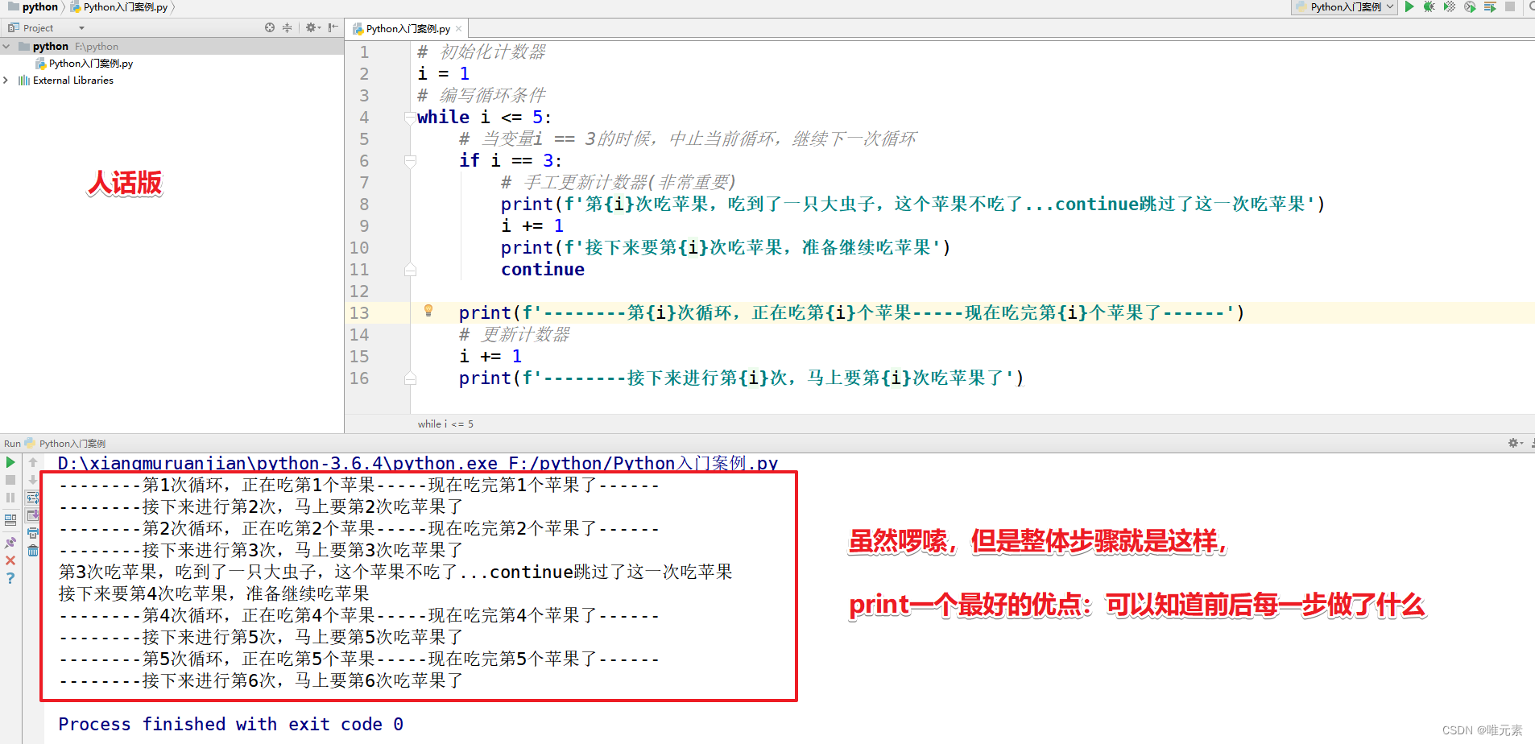1535x744 pixels.
Task: Click the fold end marker at line 11
Action: click(x=410, y=270)
